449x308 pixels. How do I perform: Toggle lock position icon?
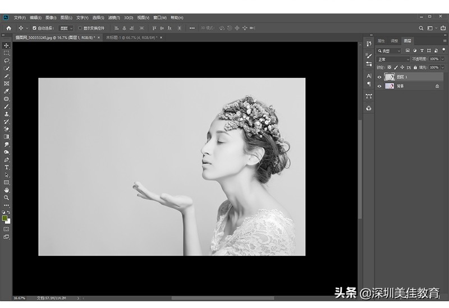[402, 67]
